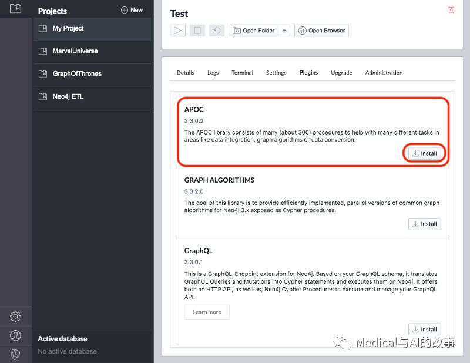
Task: Click the GraphOfThrones book icon
Action: tap(43, 74)
